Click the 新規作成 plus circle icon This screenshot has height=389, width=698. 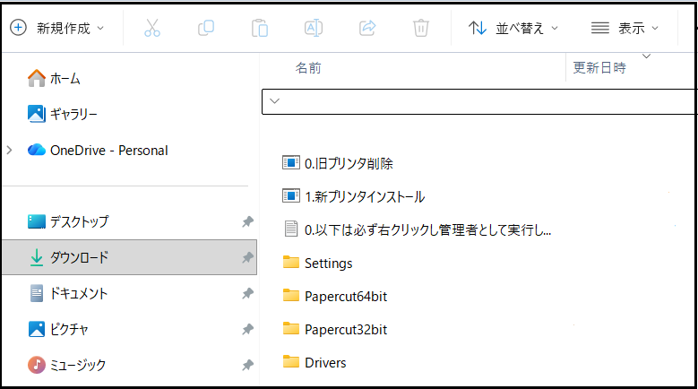click(18, 28)
